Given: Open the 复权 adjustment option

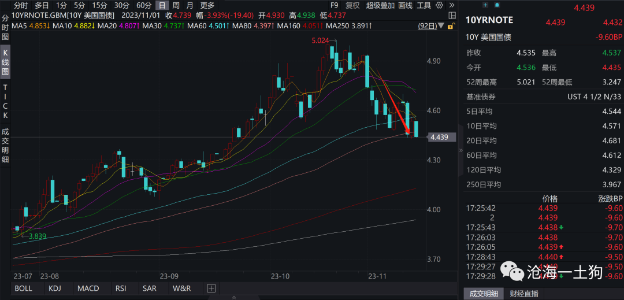Looking at the screenshot, I should (352, 6).
